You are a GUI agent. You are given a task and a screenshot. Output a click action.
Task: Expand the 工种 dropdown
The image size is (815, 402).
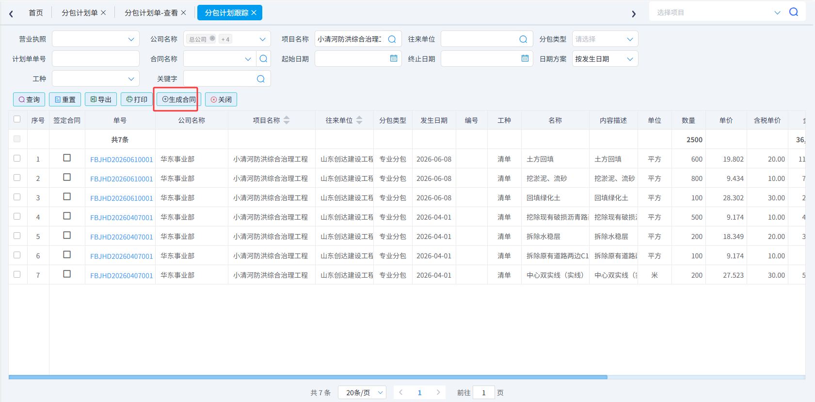pyautogui.click(x=96, y=78)
